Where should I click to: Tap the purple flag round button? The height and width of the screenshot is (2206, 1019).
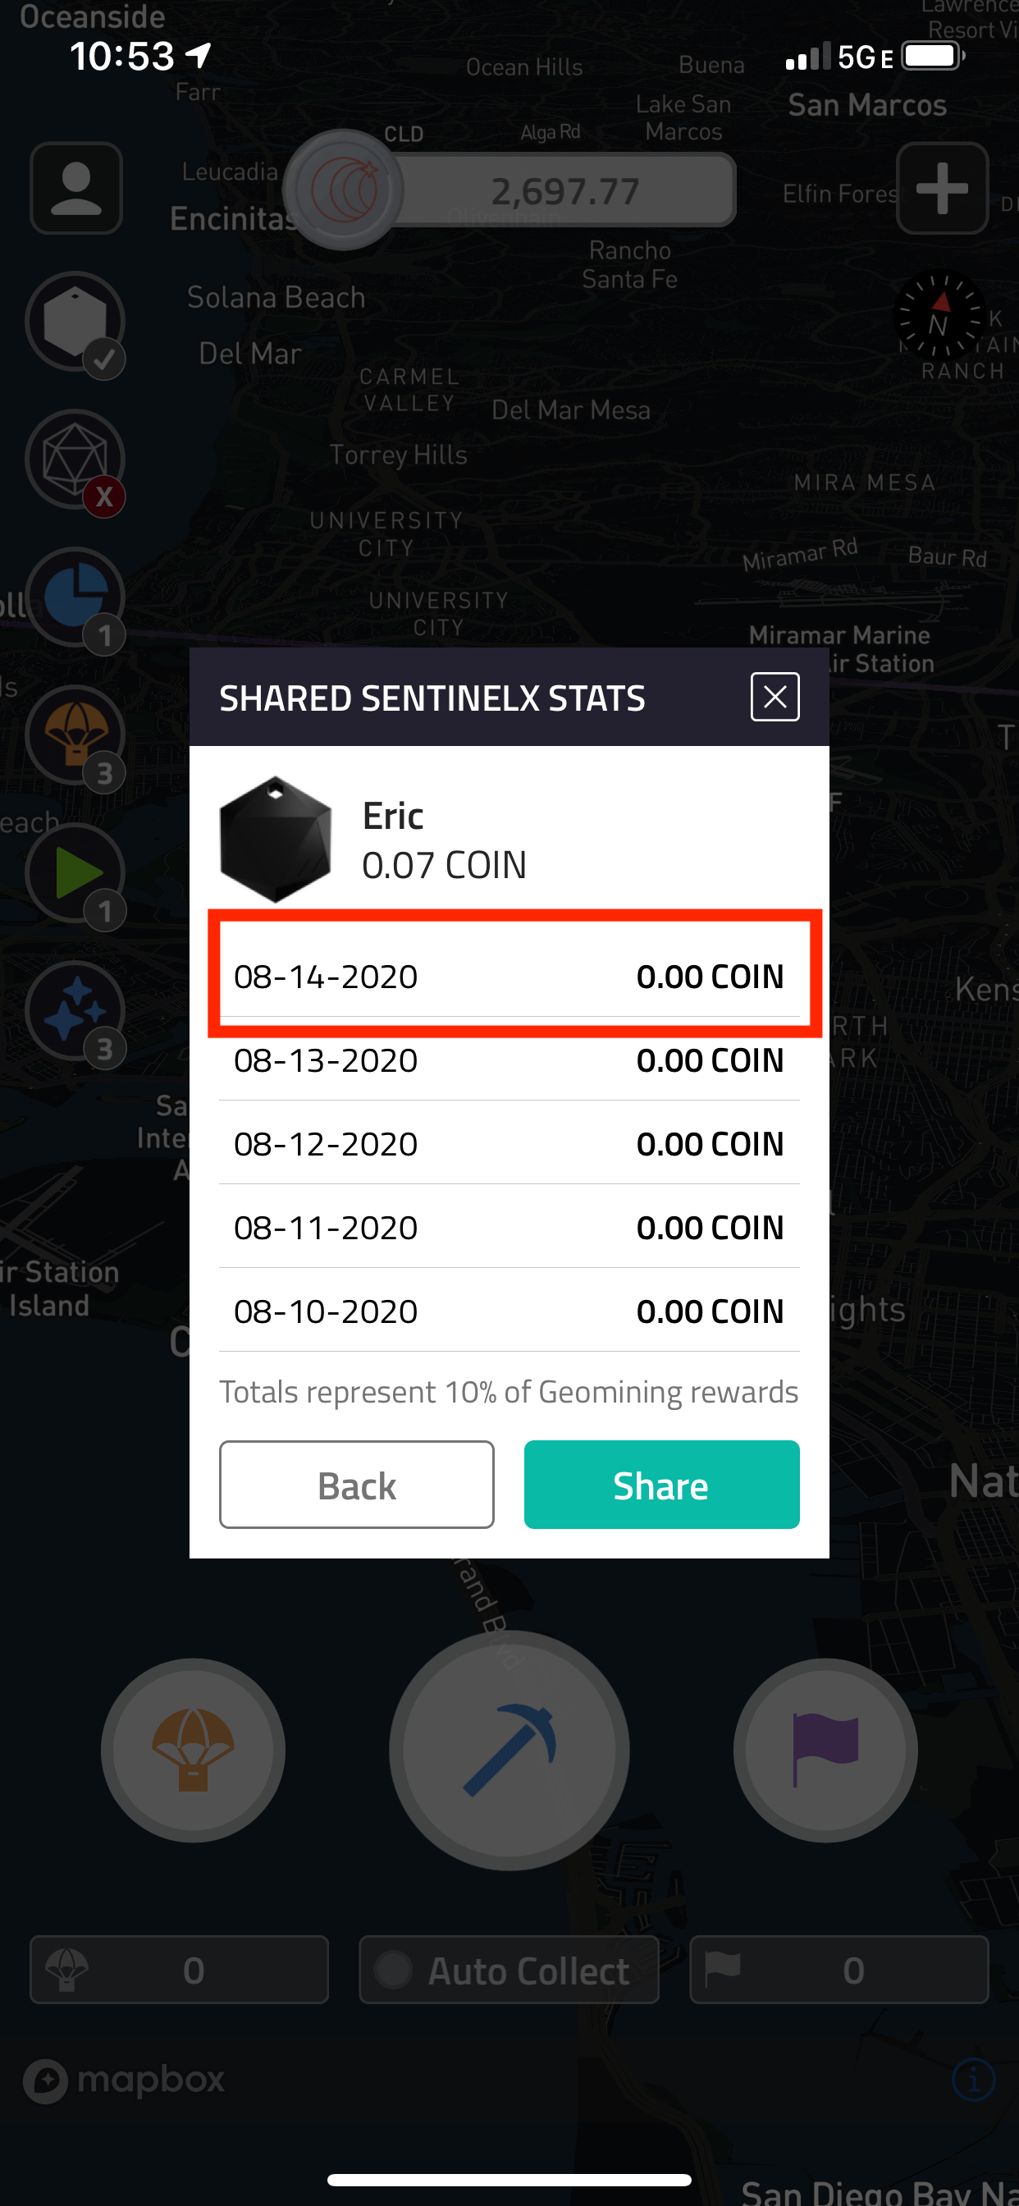tap(825, 1750)
